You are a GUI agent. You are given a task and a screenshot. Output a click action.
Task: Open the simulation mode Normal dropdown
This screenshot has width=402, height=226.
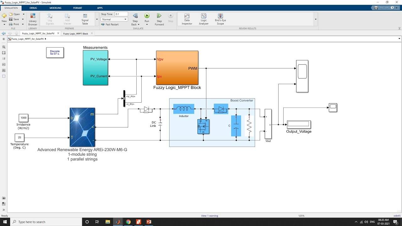[x=114, y=19]
